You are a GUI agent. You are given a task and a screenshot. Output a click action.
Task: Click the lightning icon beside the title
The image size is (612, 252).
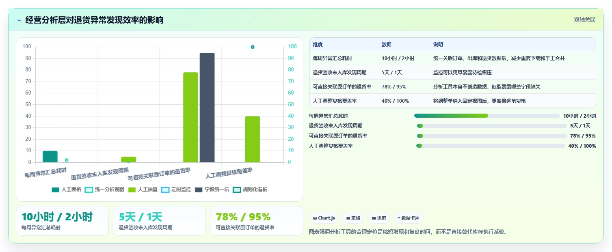tap(19, 20)
